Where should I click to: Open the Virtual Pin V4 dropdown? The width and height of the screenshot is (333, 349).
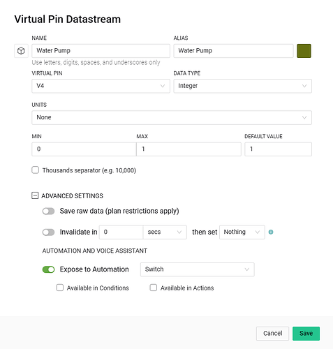[101, 86]
